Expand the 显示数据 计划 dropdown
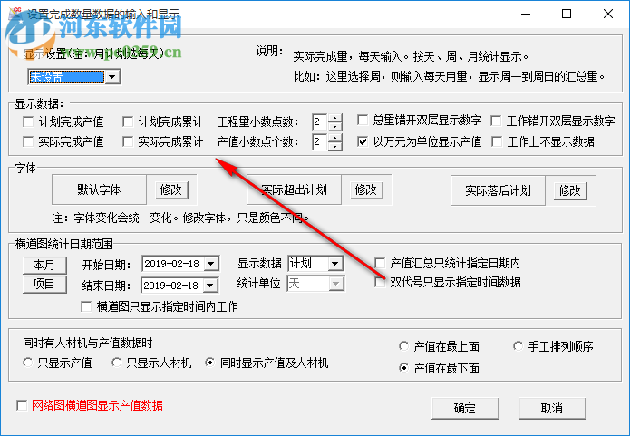This screenshot has height=436, width=630. click(x=334, y=264)
